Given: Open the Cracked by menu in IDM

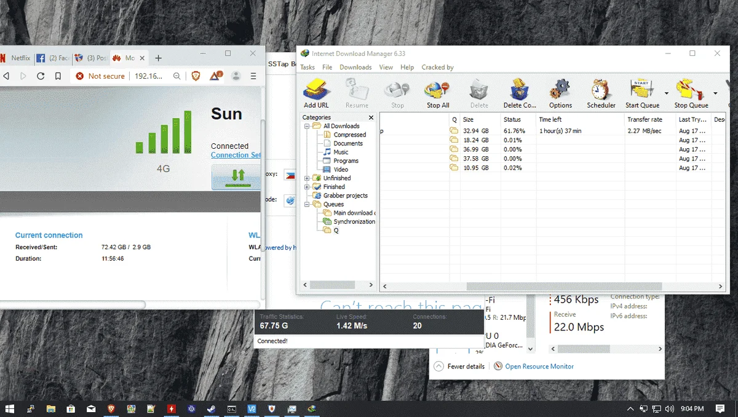Looking at the screenshot, I should click(437, 67).
